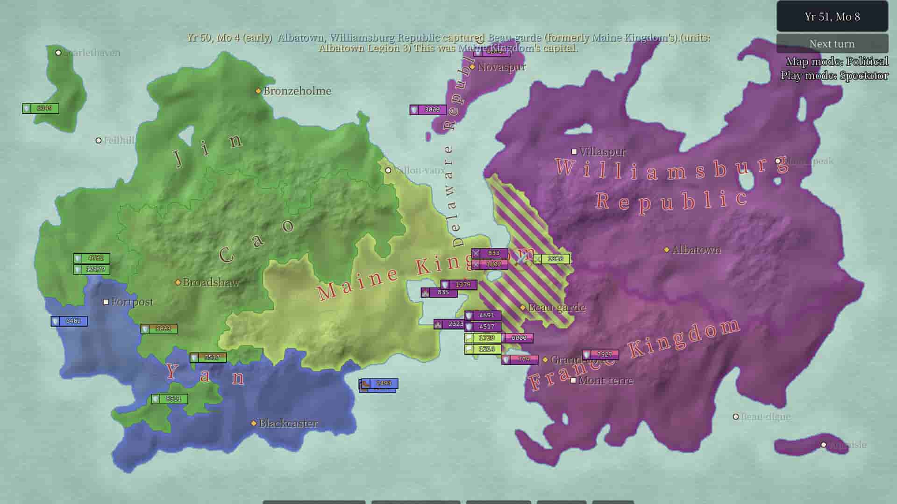This screenshot has height=504, width=897.
Task: Select the pink 779 unit badge
Action: (520, 359)
